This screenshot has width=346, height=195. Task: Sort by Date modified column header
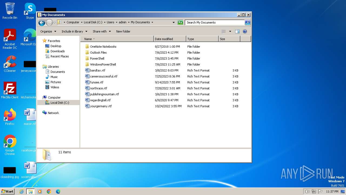170,39
